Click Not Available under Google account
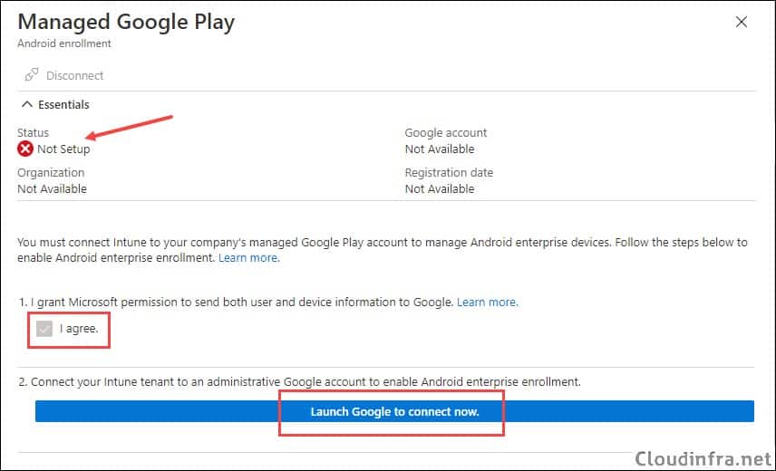Image resolution: width=776 pixels, height=471 pixels. [440, 149]
